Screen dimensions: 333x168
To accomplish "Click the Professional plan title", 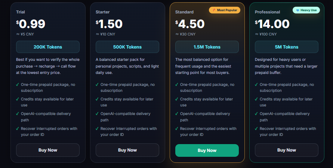I will [x=267, y=12].
